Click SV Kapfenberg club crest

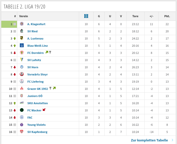click(22, 131)
